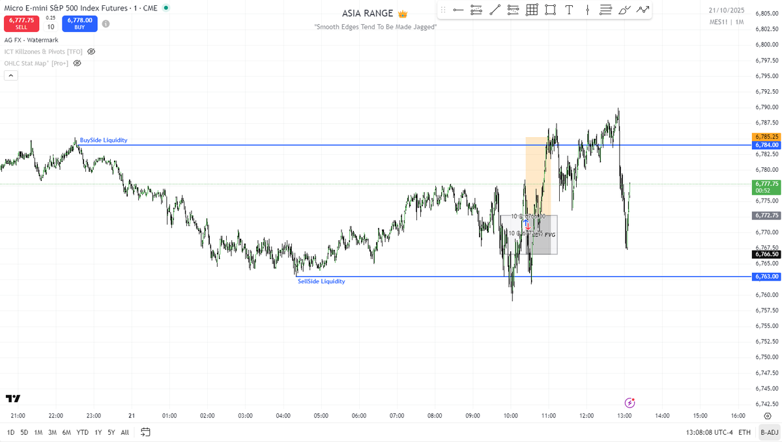Click the 10:00 time axis label
This screenshot has height=442, width=782.
point(511,415)
